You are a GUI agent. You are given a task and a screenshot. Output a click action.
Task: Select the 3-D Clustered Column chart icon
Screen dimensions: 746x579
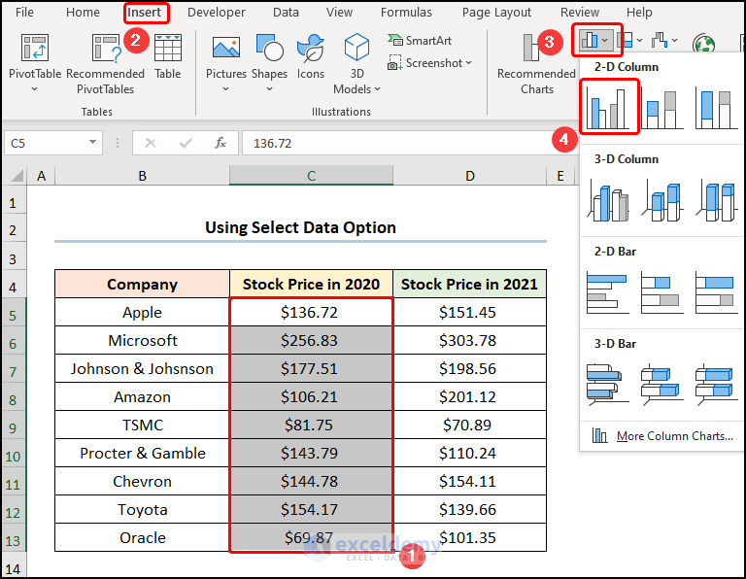[x=609, y=201]
